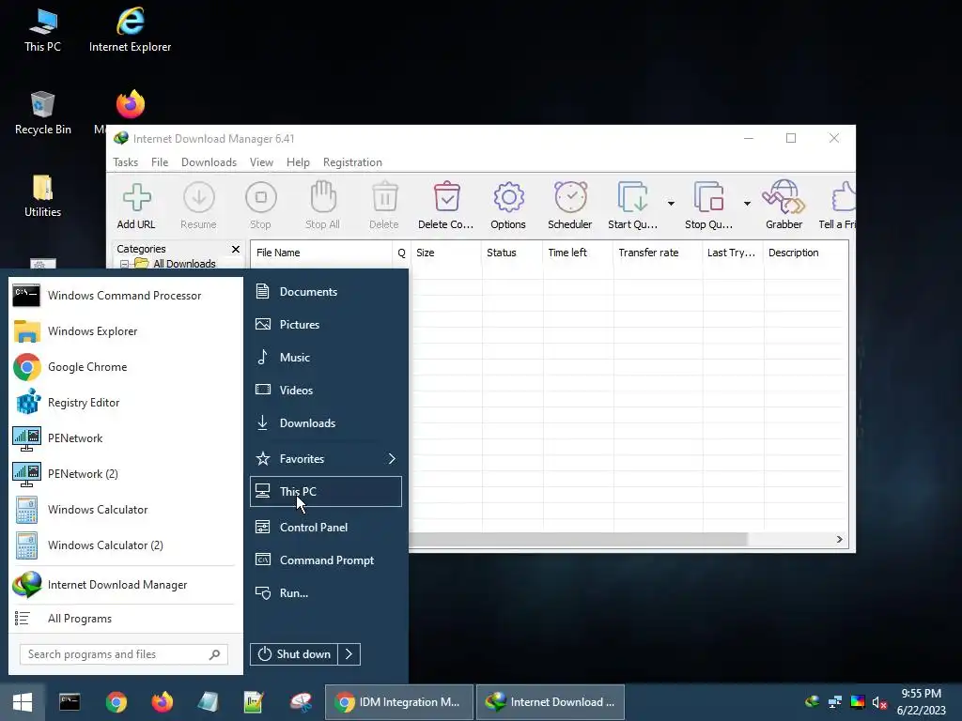Click the Resume toolbar icon
Screen dimensions: 962x721
(199, 197)
